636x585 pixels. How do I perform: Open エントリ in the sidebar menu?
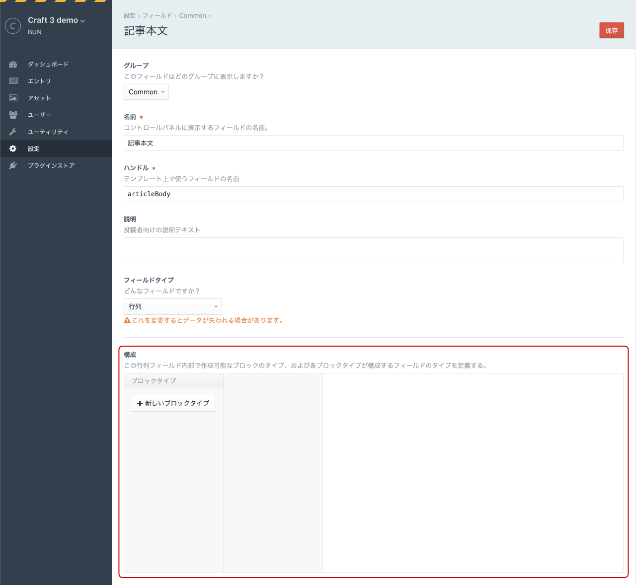click(x=39, y=81)
